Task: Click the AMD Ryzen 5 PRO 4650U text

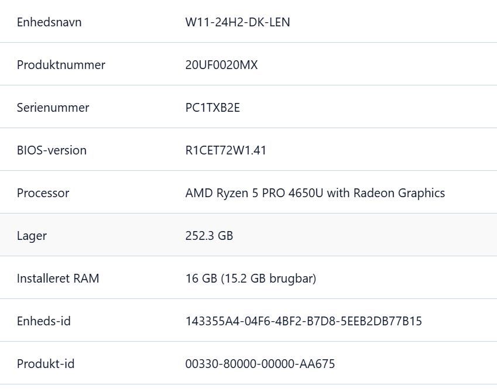Action: coord(254,193)
